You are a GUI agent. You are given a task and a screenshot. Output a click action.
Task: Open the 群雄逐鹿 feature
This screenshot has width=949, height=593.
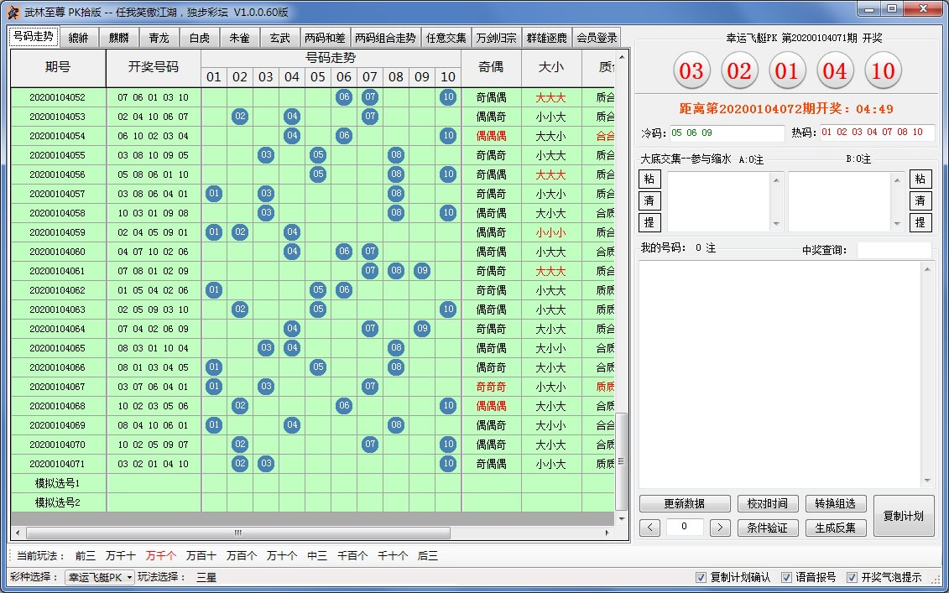coord(545,37)
